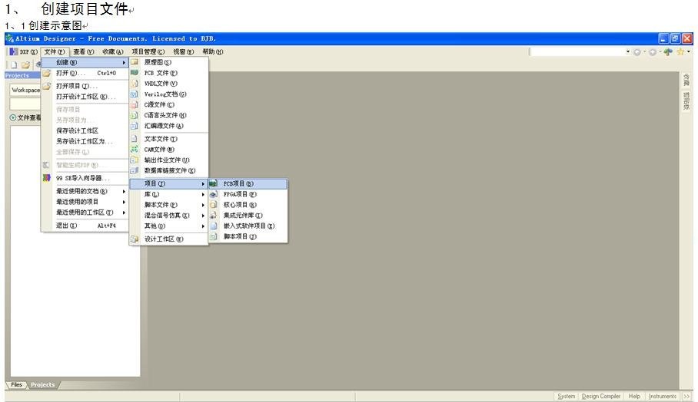Screen dimensions: 698x402
Task: Open the 查看 (View) menu
Action: coord(84,52)
